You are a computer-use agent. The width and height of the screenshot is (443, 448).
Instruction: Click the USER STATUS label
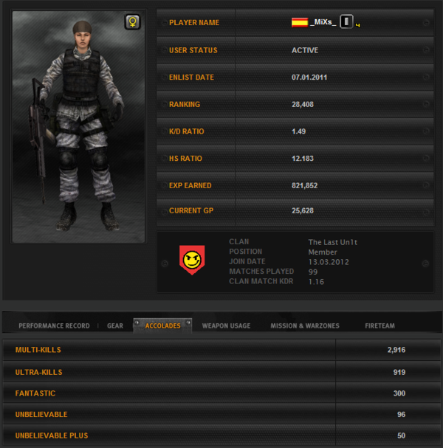(193, 50)
